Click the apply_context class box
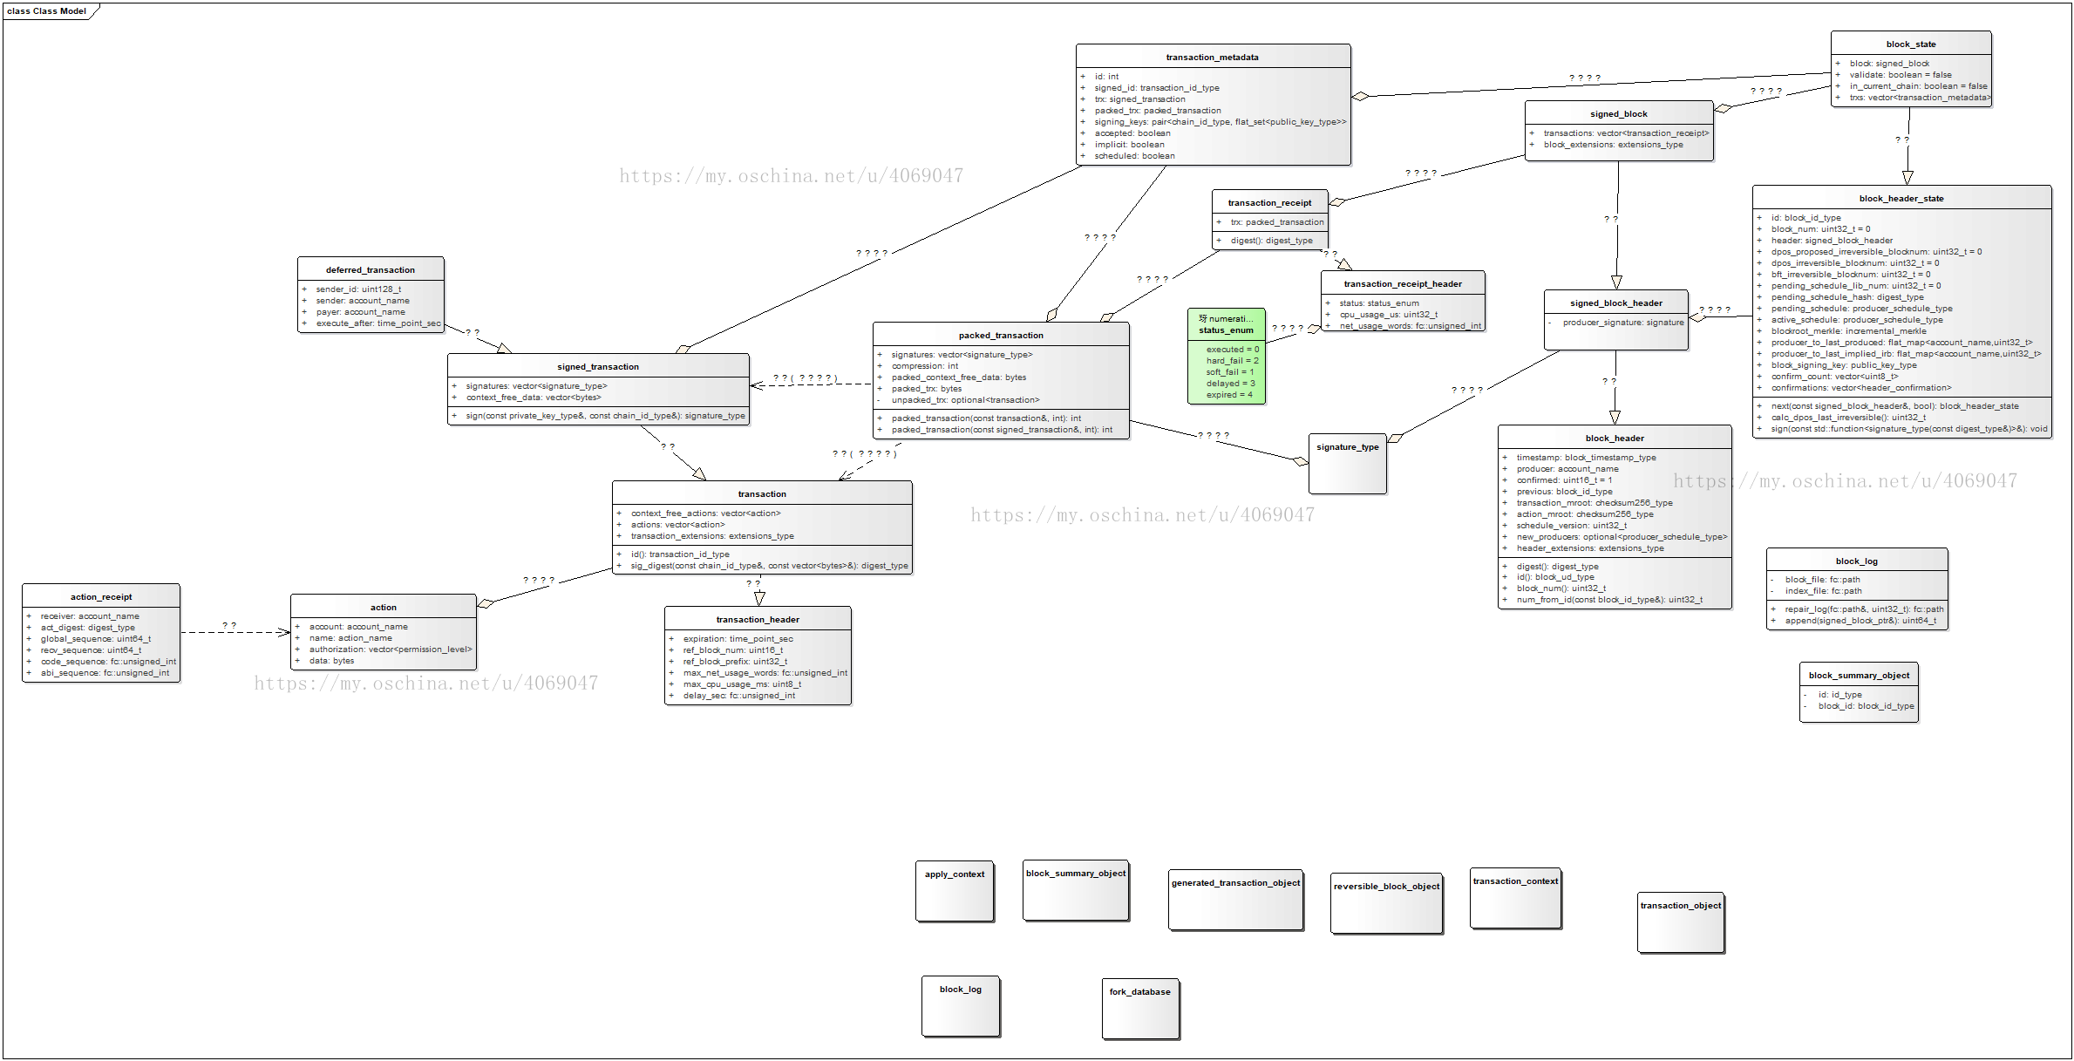The width and height of the screenshot is (2074, 1061). [x=955, y=891]
